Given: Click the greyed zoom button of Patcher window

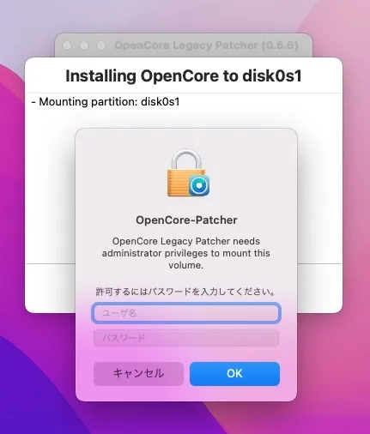Looking at the screenshot, I should (x=100, y=45).
